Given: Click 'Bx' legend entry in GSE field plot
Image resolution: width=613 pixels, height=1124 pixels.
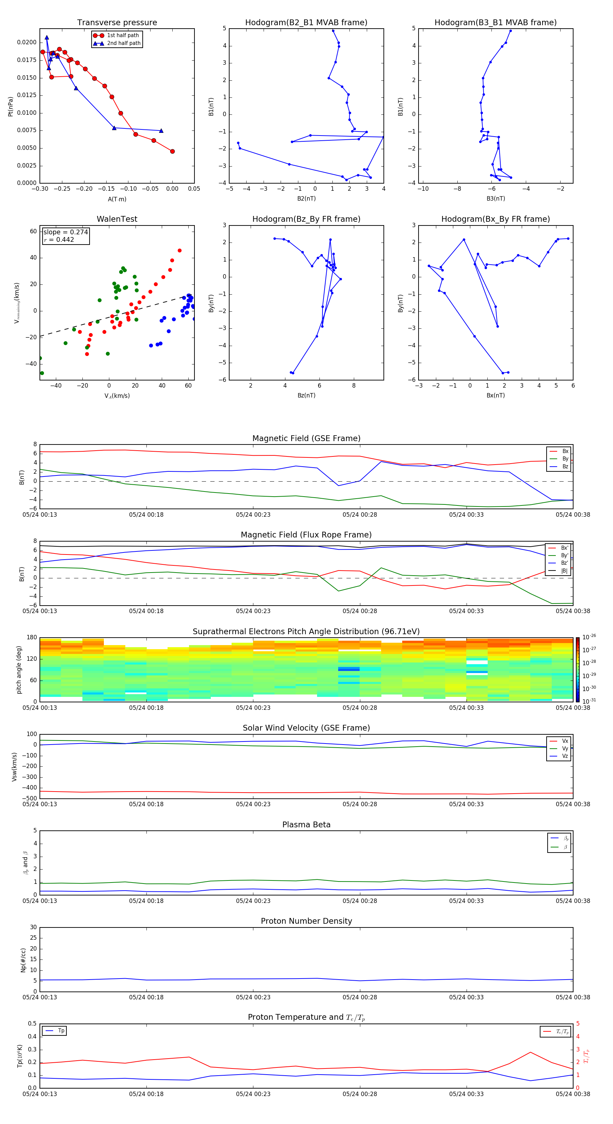Looking at the screenshot, I should (559, 451).
